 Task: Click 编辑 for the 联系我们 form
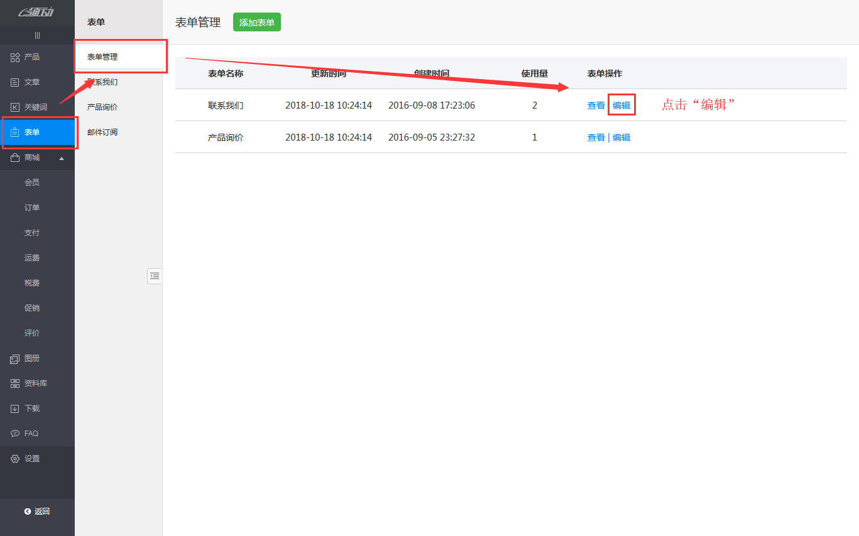621,105
